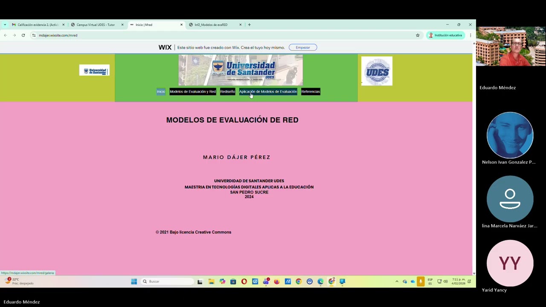
Task: Open Google Chrome from the taskbar
Action: tap(299, 281)
